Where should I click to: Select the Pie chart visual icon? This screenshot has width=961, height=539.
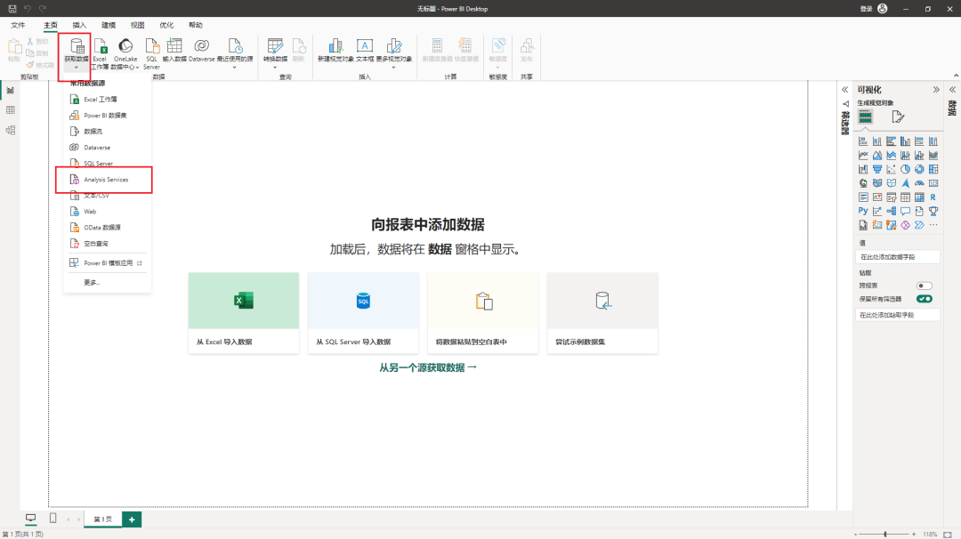905,169
